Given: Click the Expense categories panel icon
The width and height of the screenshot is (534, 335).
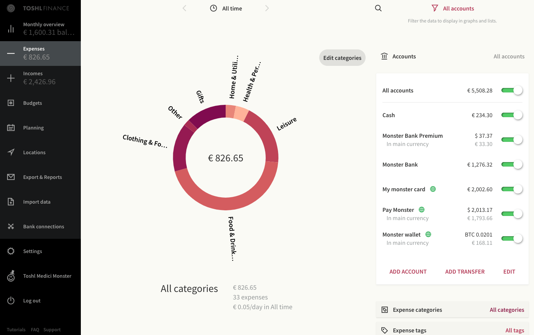Looking at the screenshot, I should tap(385, 310).
